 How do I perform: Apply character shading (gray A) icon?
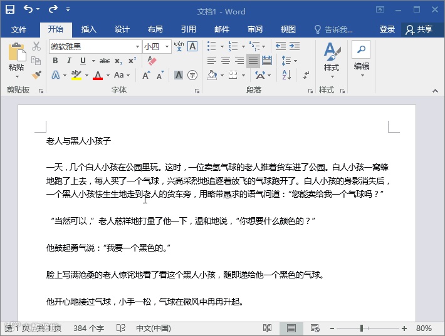tap(179, 75)
